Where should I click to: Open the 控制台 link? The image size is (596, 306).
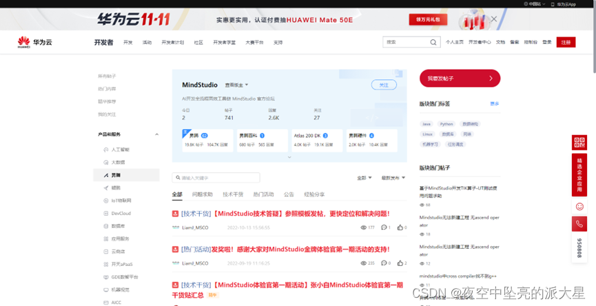tap(531, 42)
